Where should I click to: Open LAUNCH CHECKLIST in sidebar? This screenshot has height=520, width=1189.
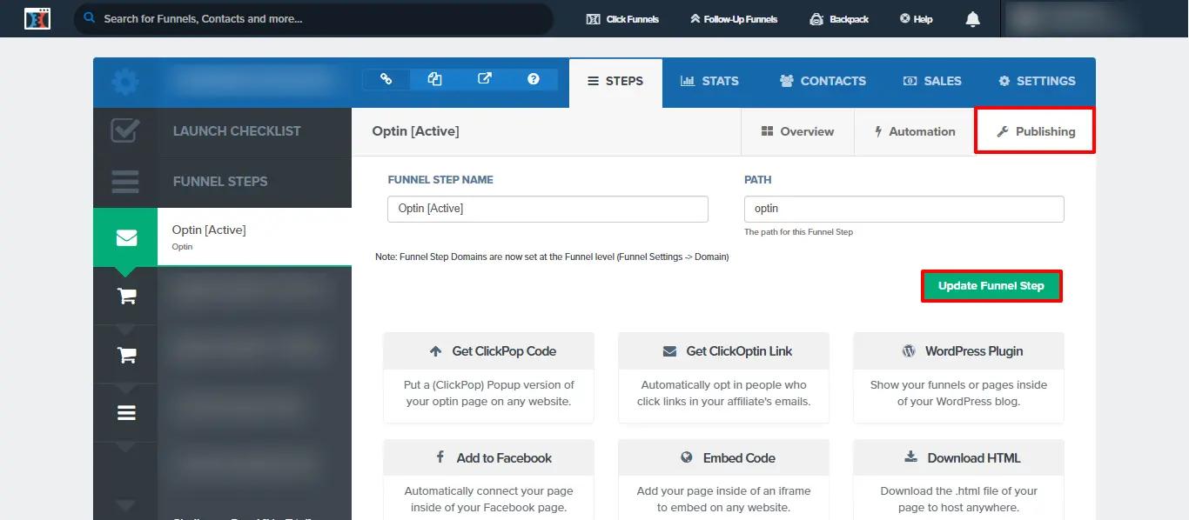237,131
